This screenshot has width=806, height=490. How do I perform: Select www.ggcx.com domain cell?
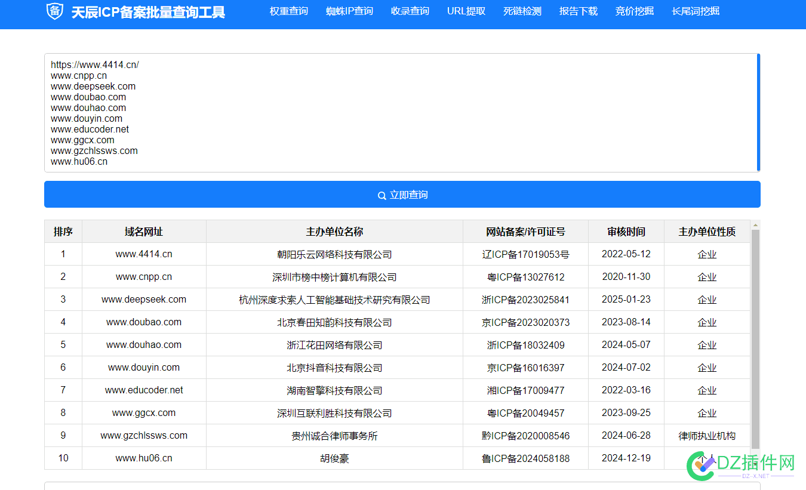(144, 413)
